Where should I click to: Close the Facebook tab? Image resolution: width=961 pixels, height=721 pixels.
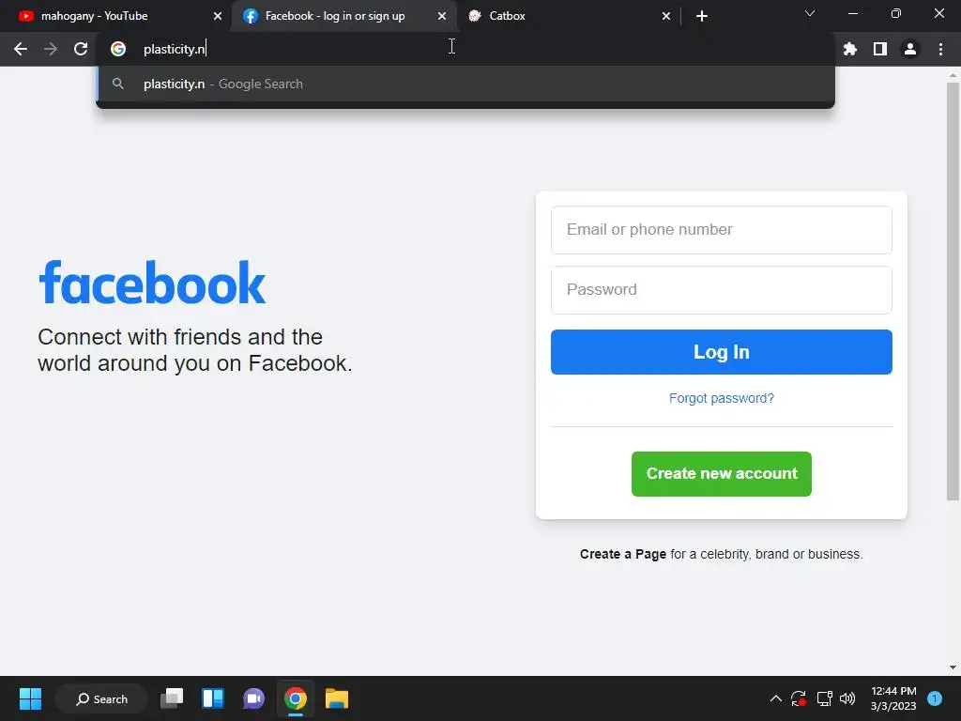442,16
